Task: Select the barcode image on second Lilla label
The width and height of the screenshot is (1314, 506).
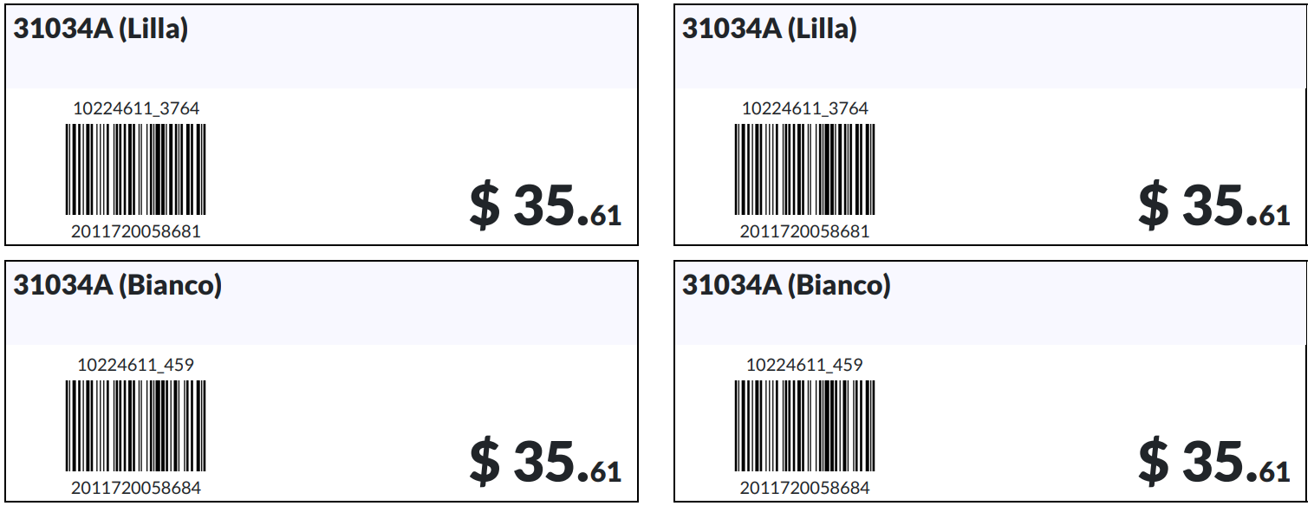Action: (x=805, y=169)
